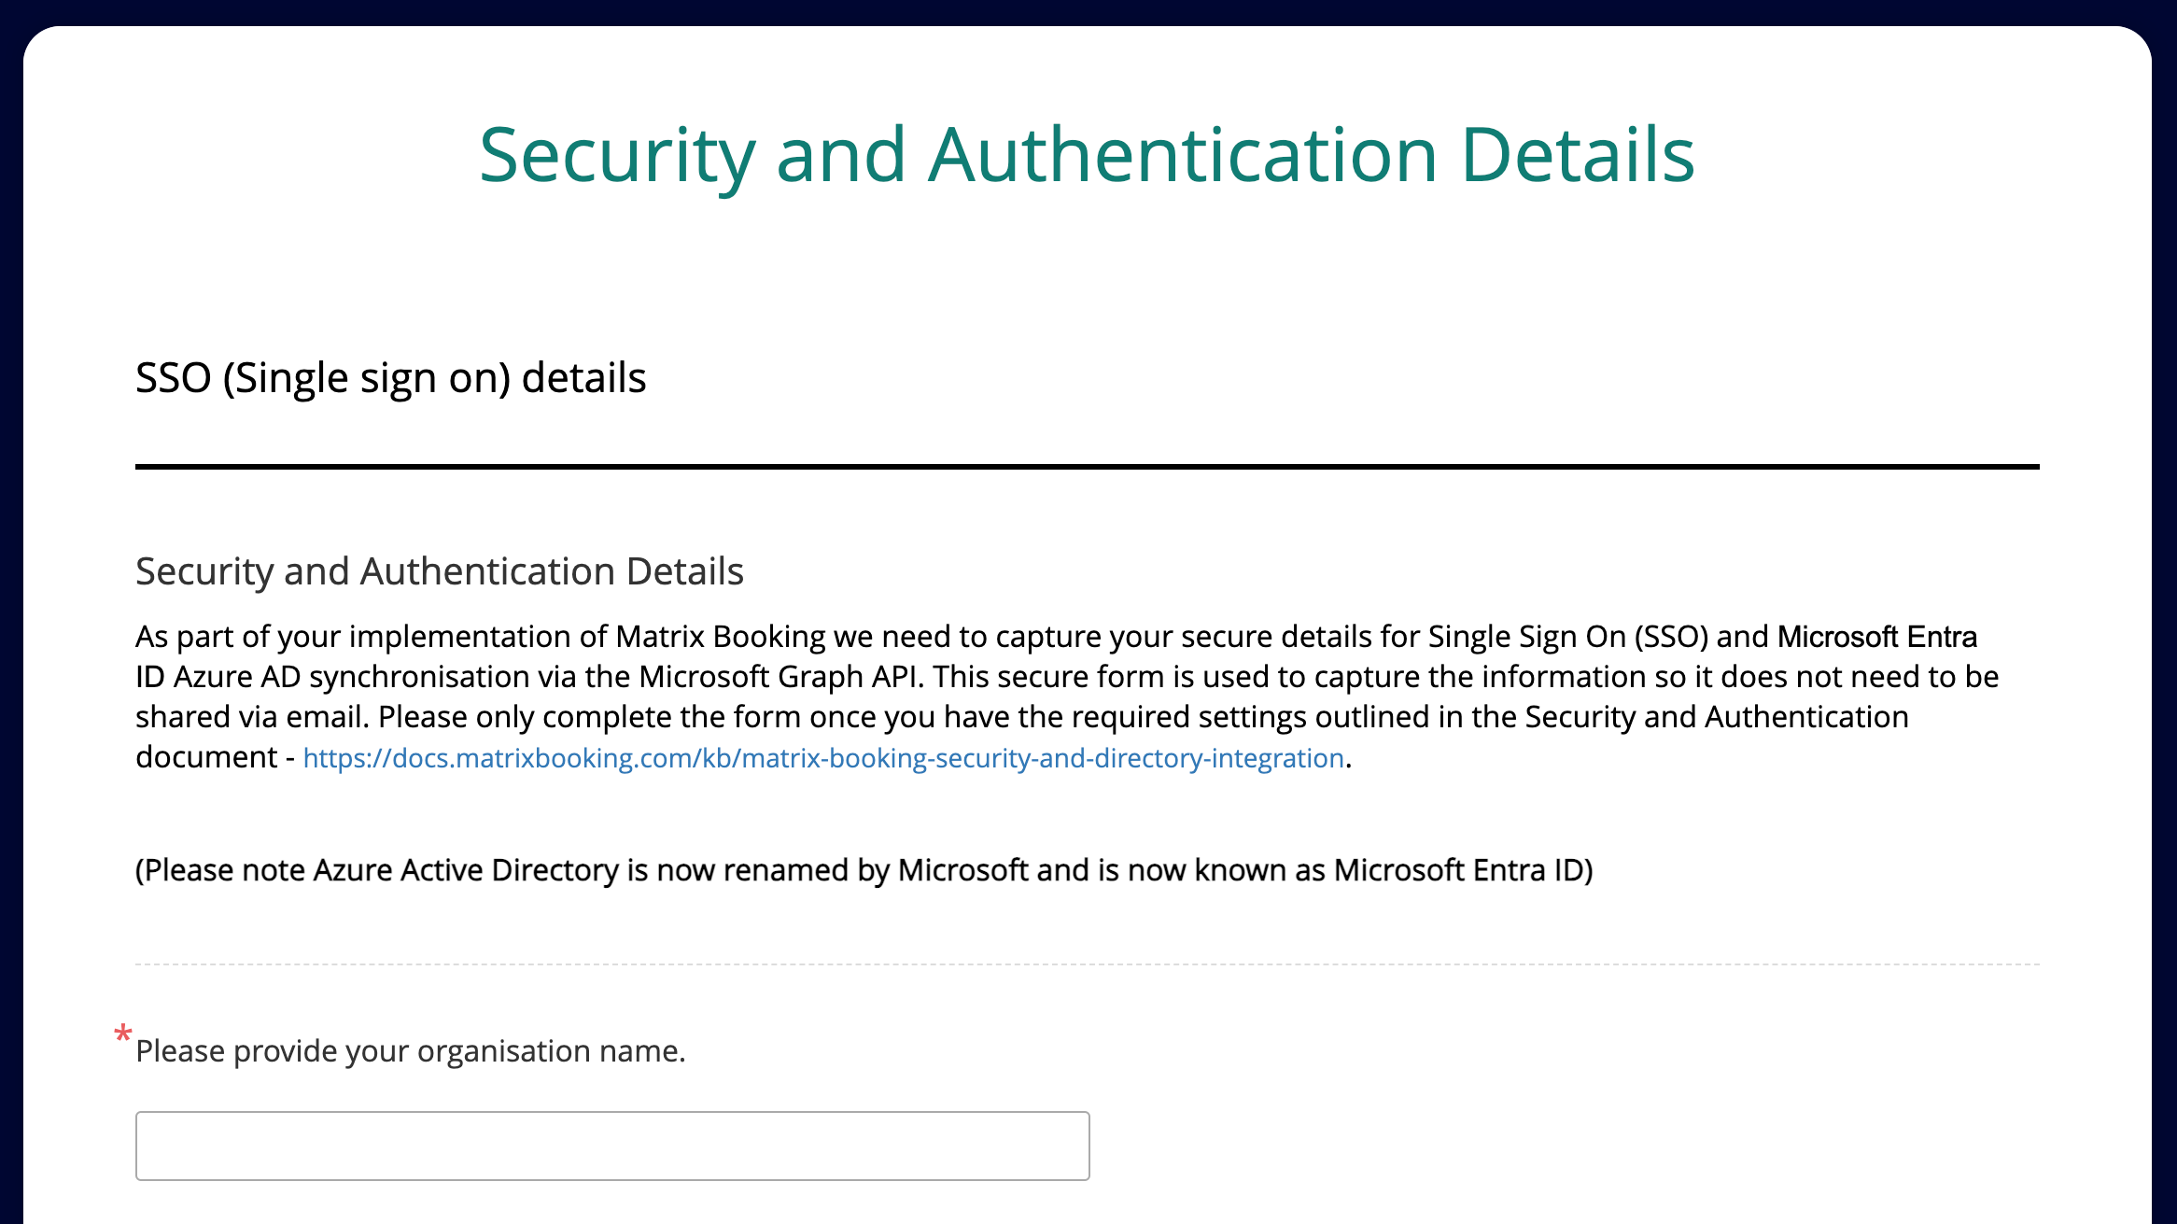This screenshot has height=1224, width=2177.
Task: Click the red required asterisk
Action: 122,1034
